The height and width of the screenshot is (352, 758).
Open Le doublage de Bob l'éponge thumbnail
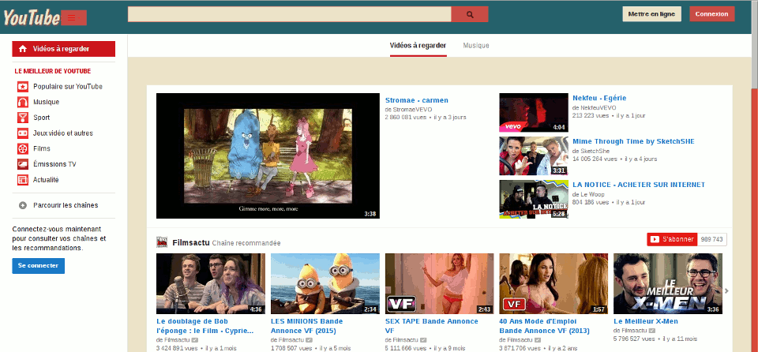click(211, 284)
